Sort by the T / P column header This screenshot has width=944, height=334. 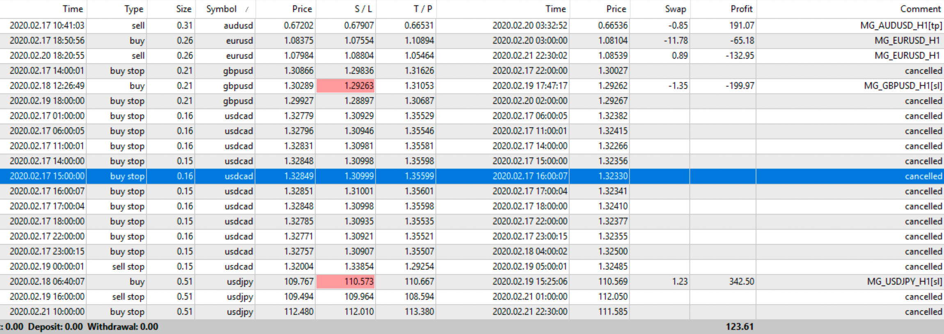(423, 9)
